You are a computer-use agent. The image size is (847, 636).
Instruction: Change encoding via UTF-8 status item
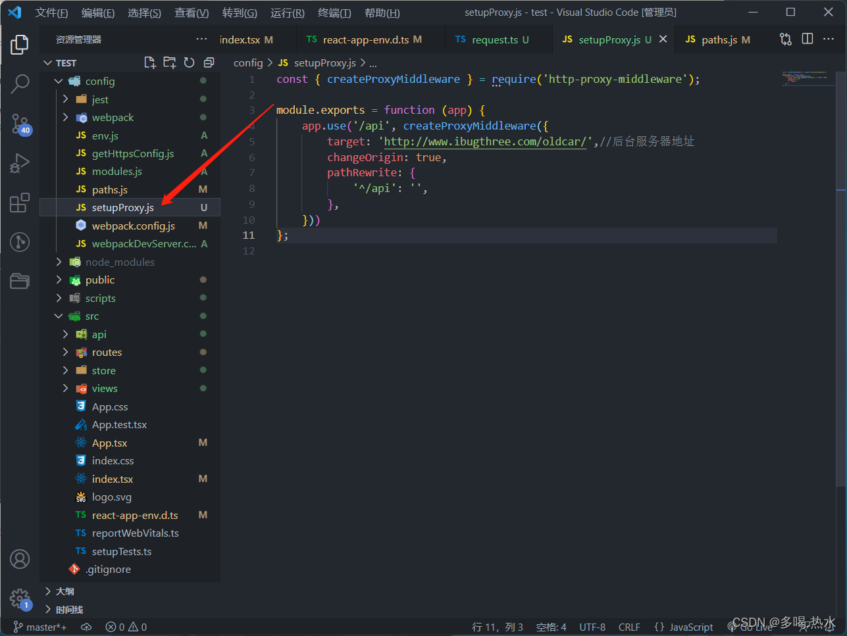(592, 627)
